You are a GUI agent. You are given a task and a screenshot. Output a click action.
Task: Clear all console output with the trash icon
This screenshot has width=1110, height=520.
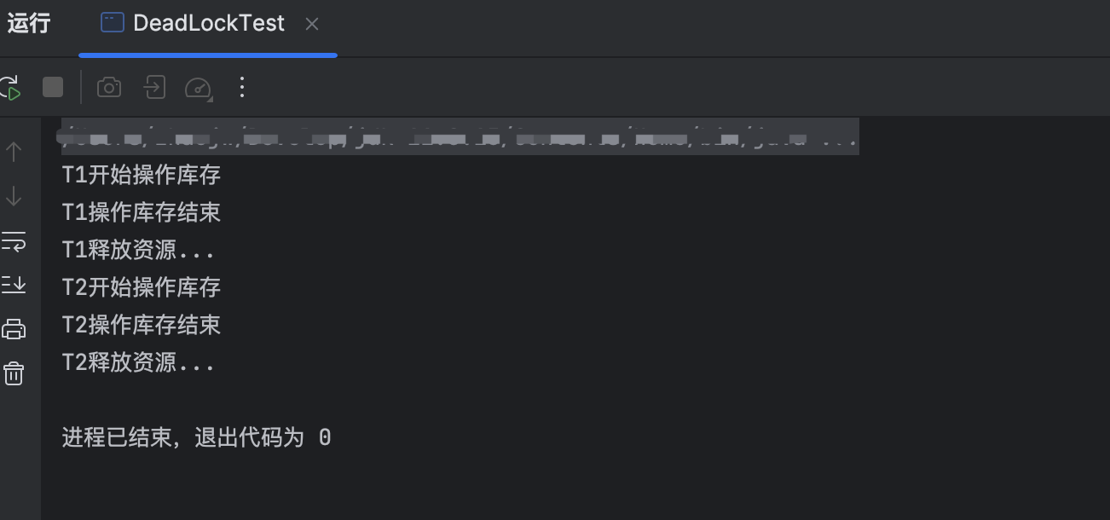tap(14, 373)
